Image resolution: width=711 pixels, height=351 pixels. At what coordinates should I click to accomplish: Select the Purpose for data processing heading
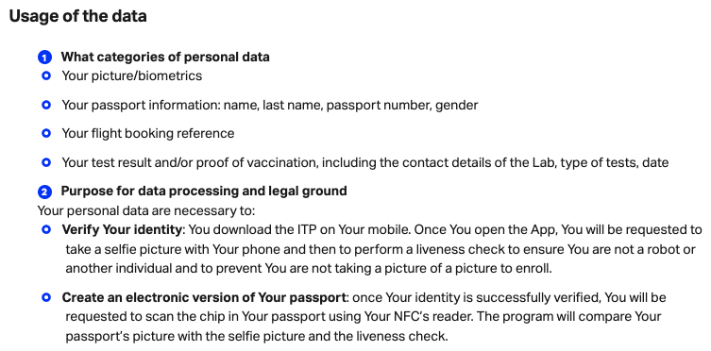204,191
